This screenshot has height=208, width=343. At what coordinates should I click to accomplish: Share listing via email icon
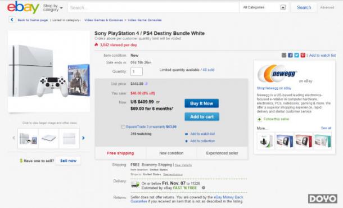click(x=284, y=55)
